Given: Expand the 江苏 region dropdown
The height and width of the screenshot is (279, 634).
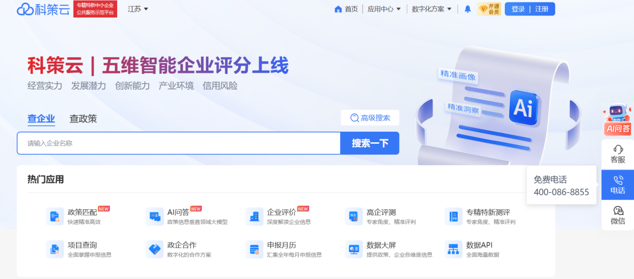Looking at the screenshot, I should click(138, 9).
